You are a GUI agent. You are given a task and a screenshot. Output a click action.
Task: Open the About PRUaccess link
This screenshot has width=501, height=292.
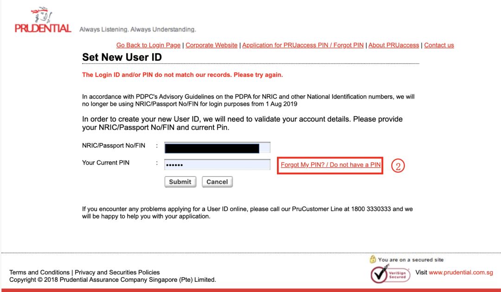coord(394,45)
